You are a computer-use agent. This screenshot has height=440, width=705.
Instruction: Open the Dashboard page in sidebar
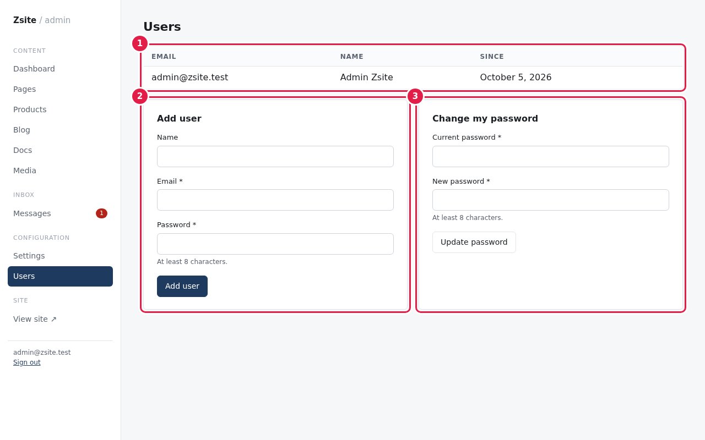[60, 69]
